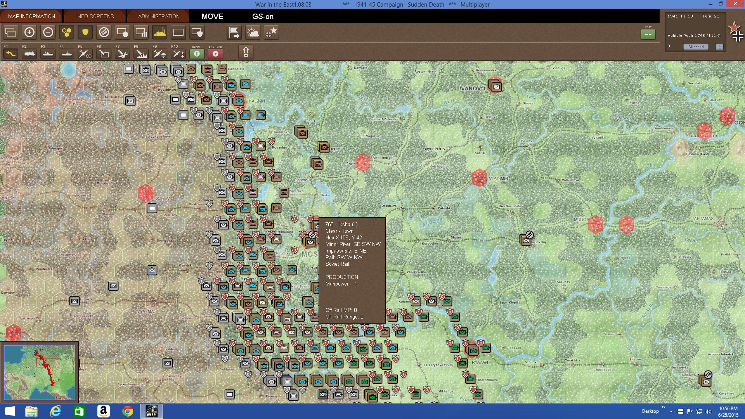Choose the F6 bomb unit mode
This screenshot has height=419, width=745.
pos(104,54)
